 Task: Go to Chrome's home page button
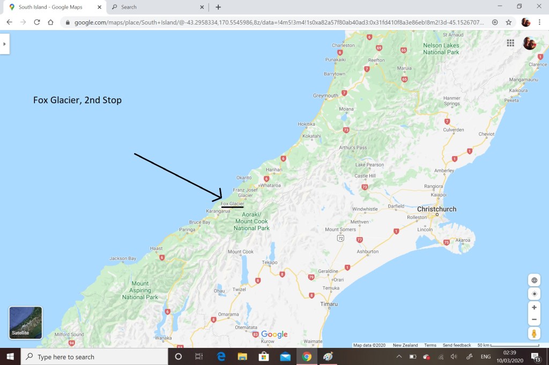50,22
